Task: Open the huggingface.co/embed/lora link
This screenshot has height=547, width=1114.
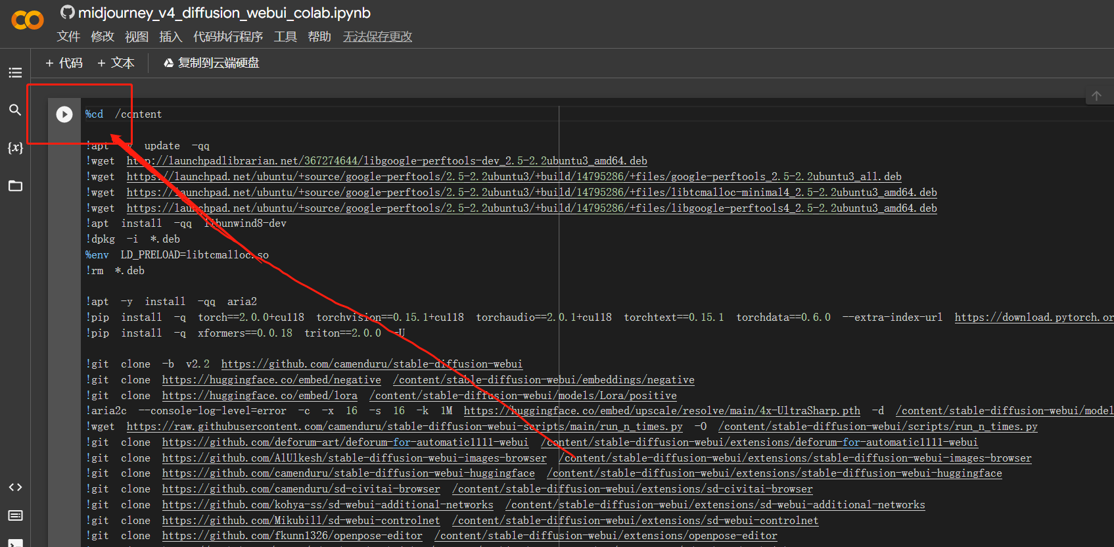Action: [260, 396]
